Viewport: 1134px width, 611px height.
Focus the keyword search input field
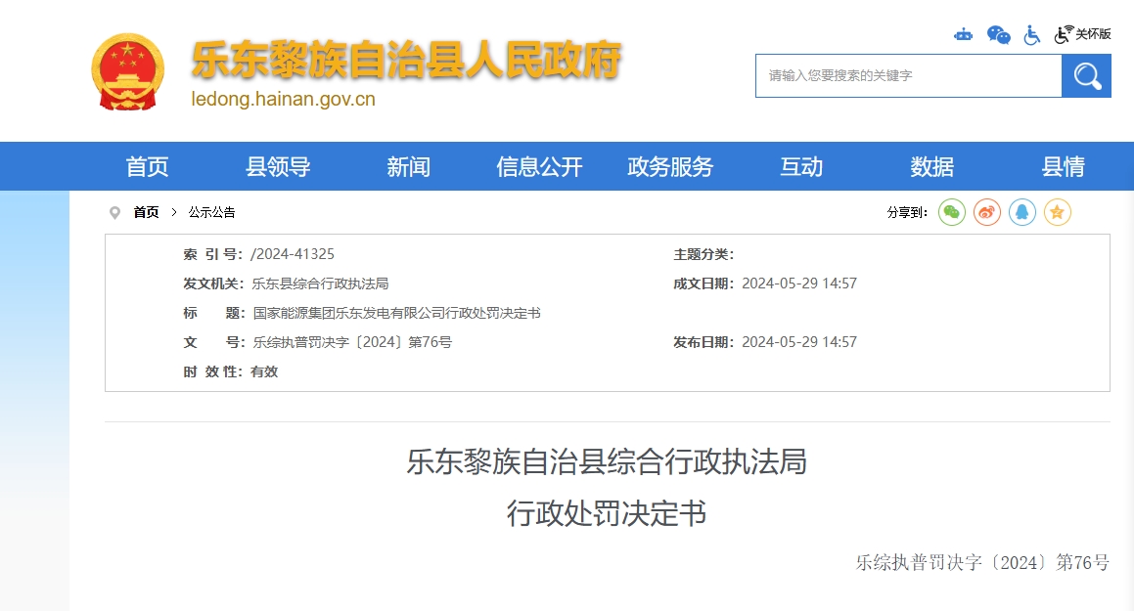pyautogui.click(x=908, y=76)
